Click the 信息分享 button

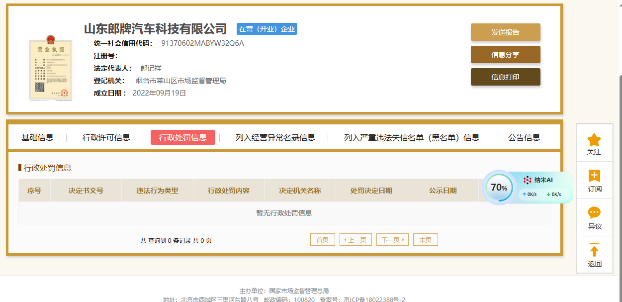pos(506,55)
